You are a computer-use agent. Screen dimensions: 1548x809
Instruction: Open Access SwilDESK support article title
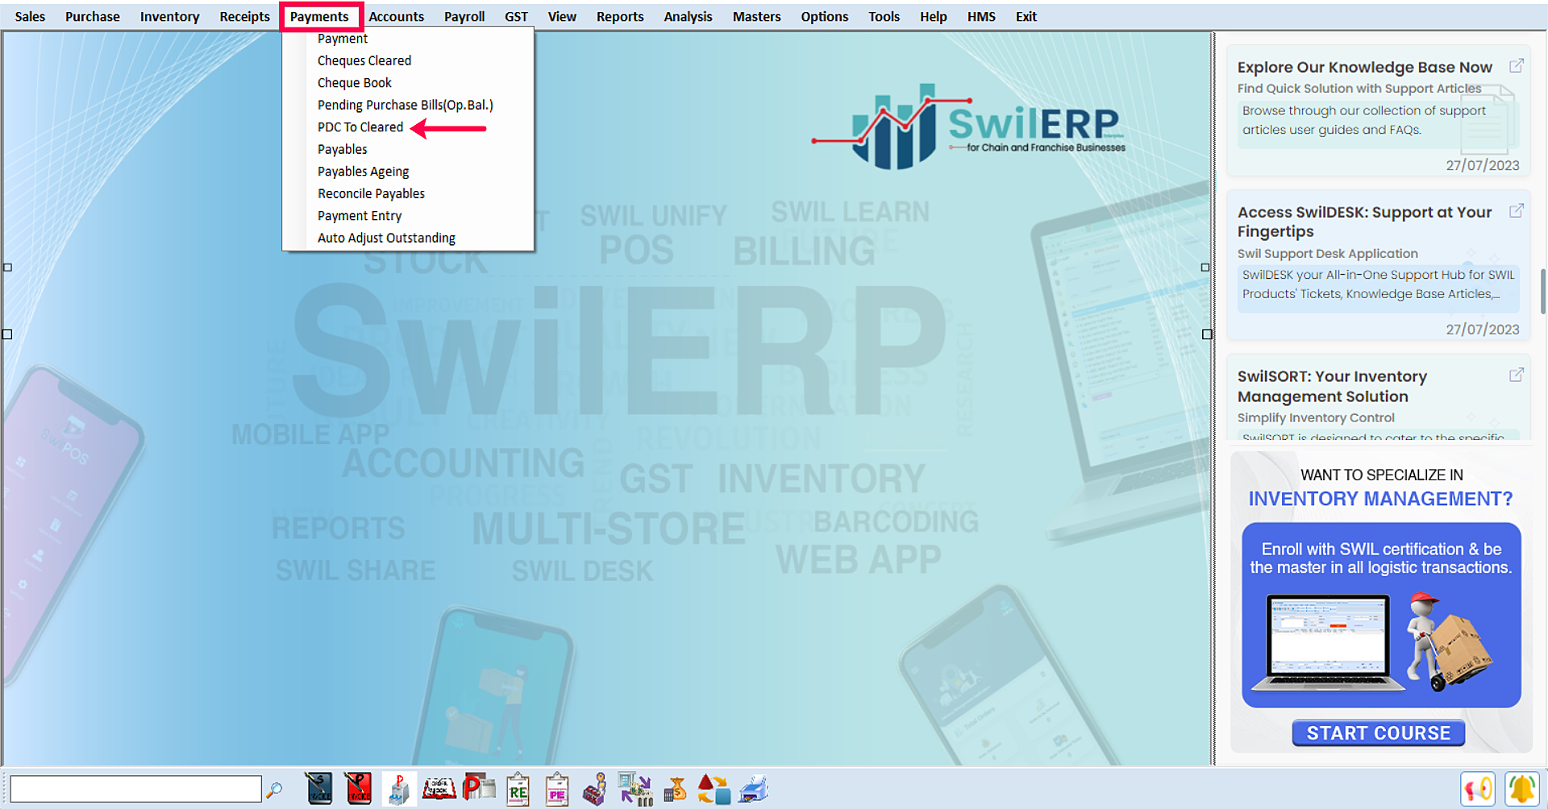pyautogui.click(x=1364, y=222)
